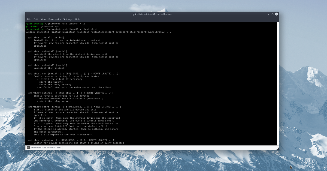This screenshot has width=327, height=171.
Task: Open the Help menu
Action: click(77, 19)
